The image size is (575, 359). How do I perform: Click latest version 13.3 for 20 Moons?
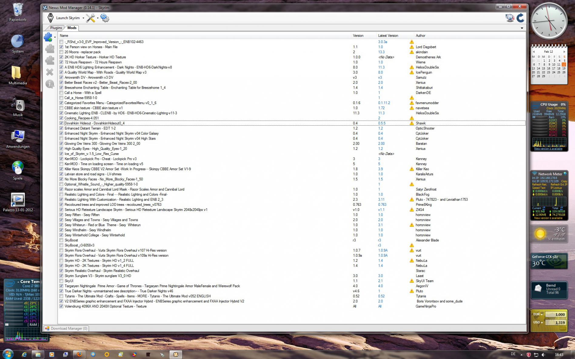pos(381,52)
